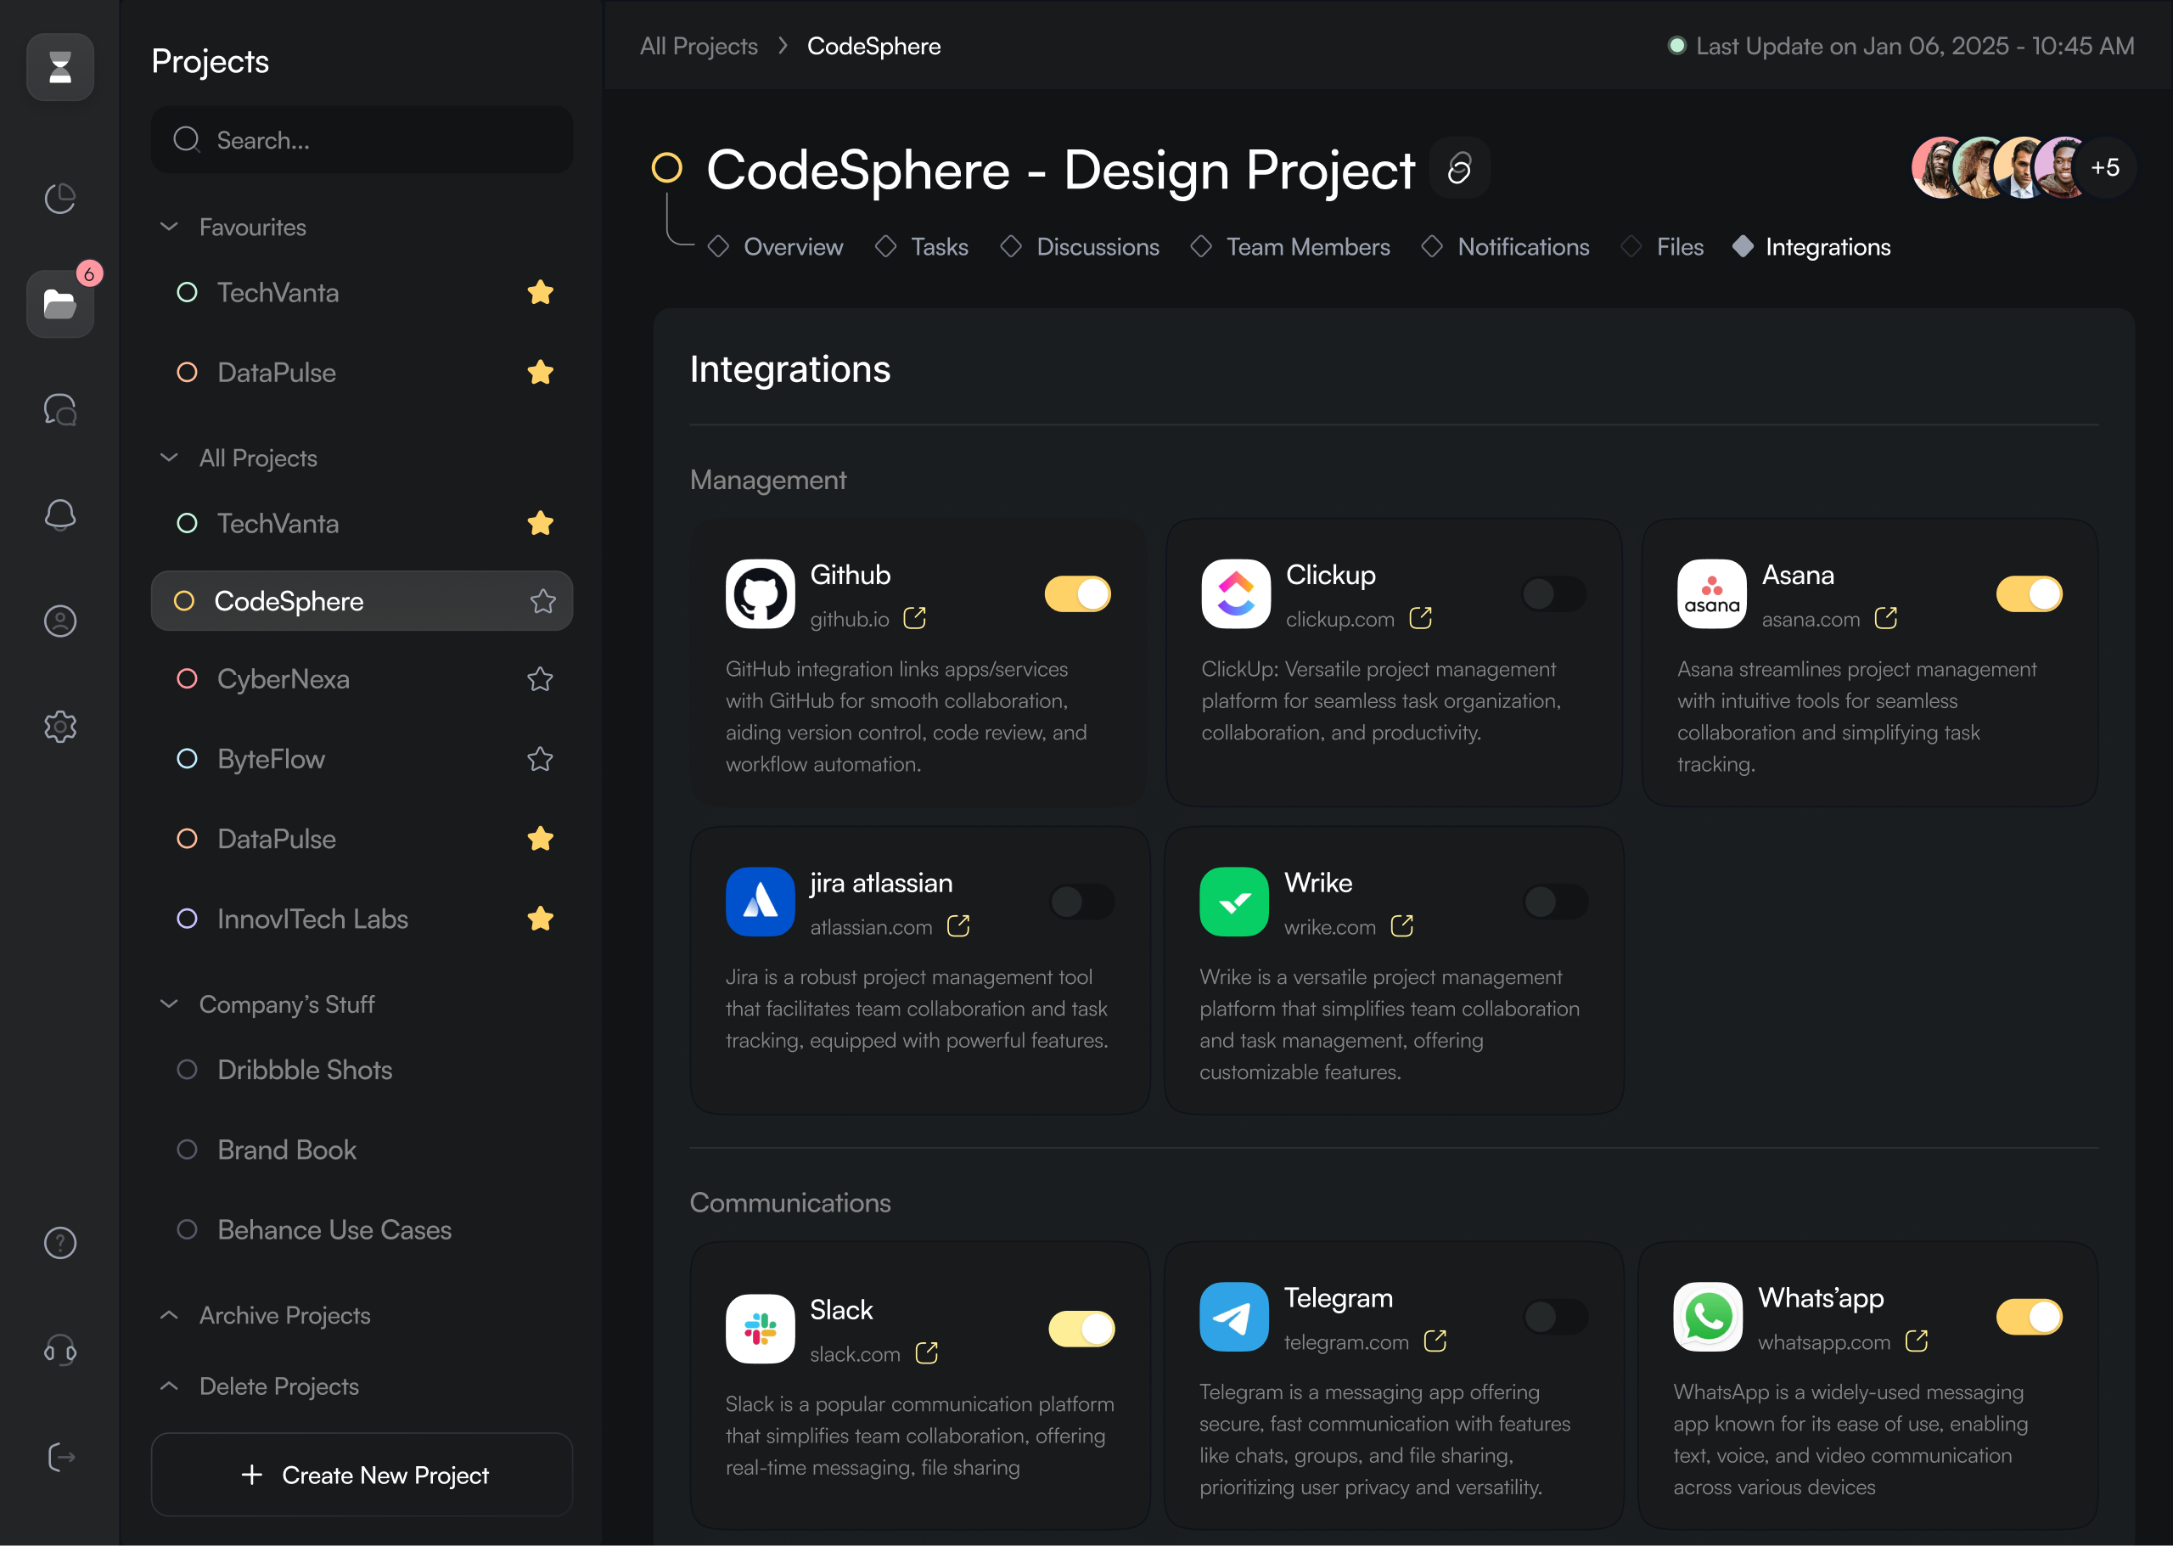Open whatsapp.com external link icon
The height and width of the screenshot is (1546, 2173).
point(1917,1341)
